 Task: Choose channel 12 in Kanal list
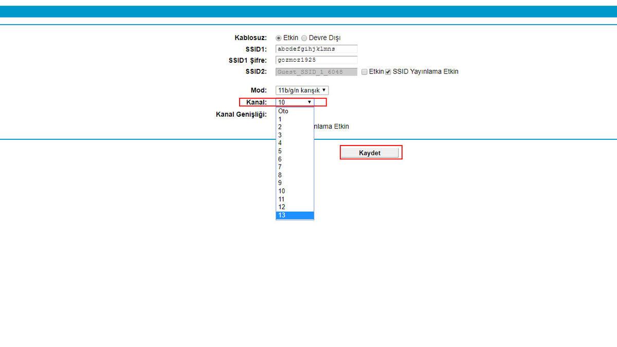pyautogui.click(x=294, y=207)
